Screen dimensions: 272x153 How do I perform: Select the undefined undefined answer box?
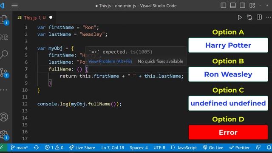click(228, 103)
